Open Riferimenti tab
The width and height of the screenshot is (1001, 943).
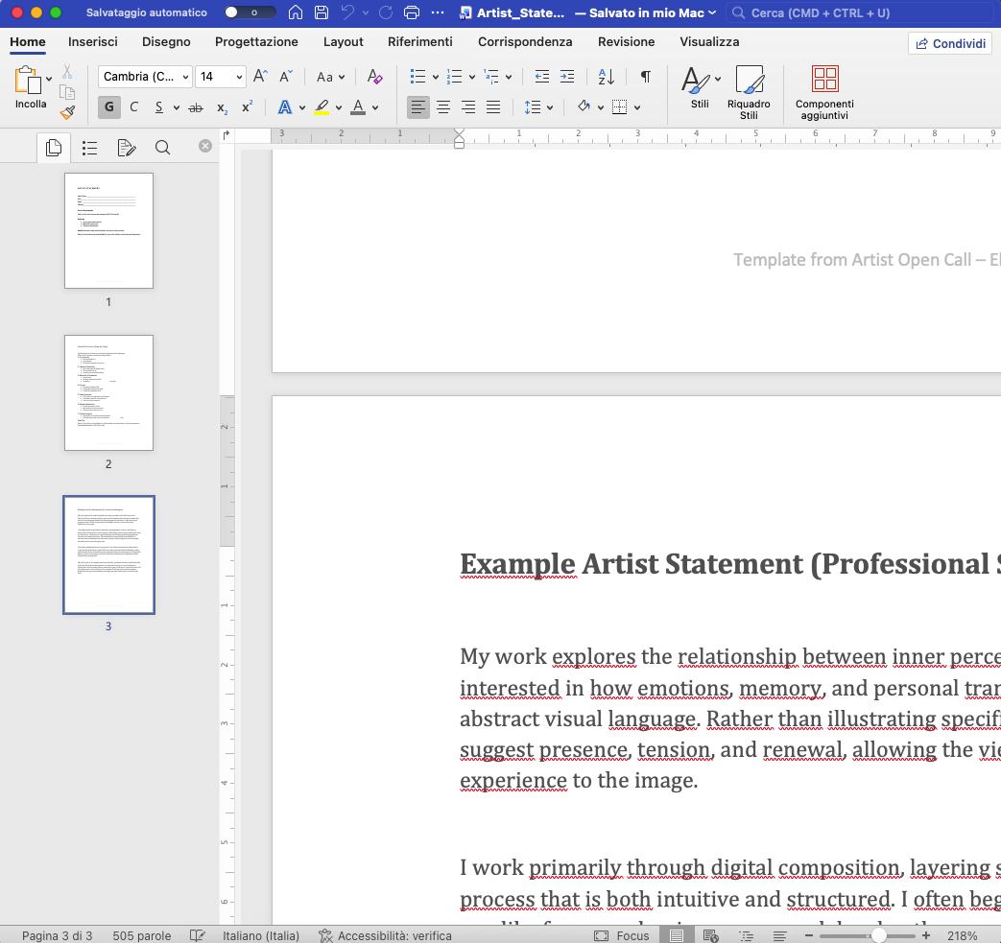coord(420,41)
